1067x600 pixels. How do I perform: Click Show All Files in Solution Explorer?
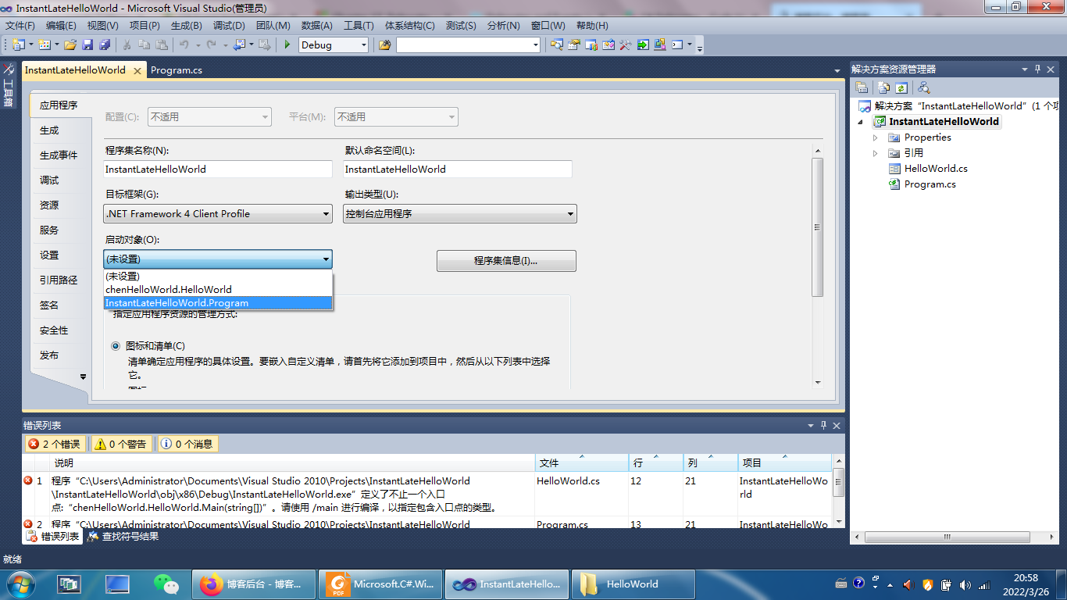(x=884, y=87)
